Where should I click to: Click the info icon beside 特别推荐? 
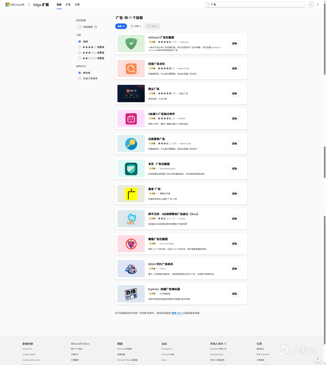click(x=96, y=27)
